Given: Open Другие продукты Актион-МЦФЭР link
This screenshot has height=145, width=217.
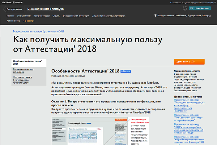Looking at the screenshot, I should 199,3.
